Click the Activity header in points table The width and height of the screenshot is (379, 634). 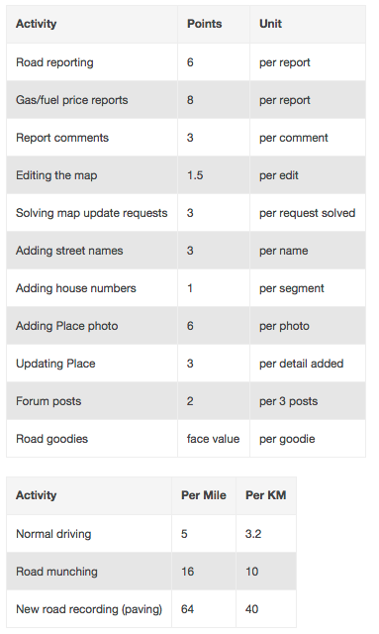tap(36, 24)
